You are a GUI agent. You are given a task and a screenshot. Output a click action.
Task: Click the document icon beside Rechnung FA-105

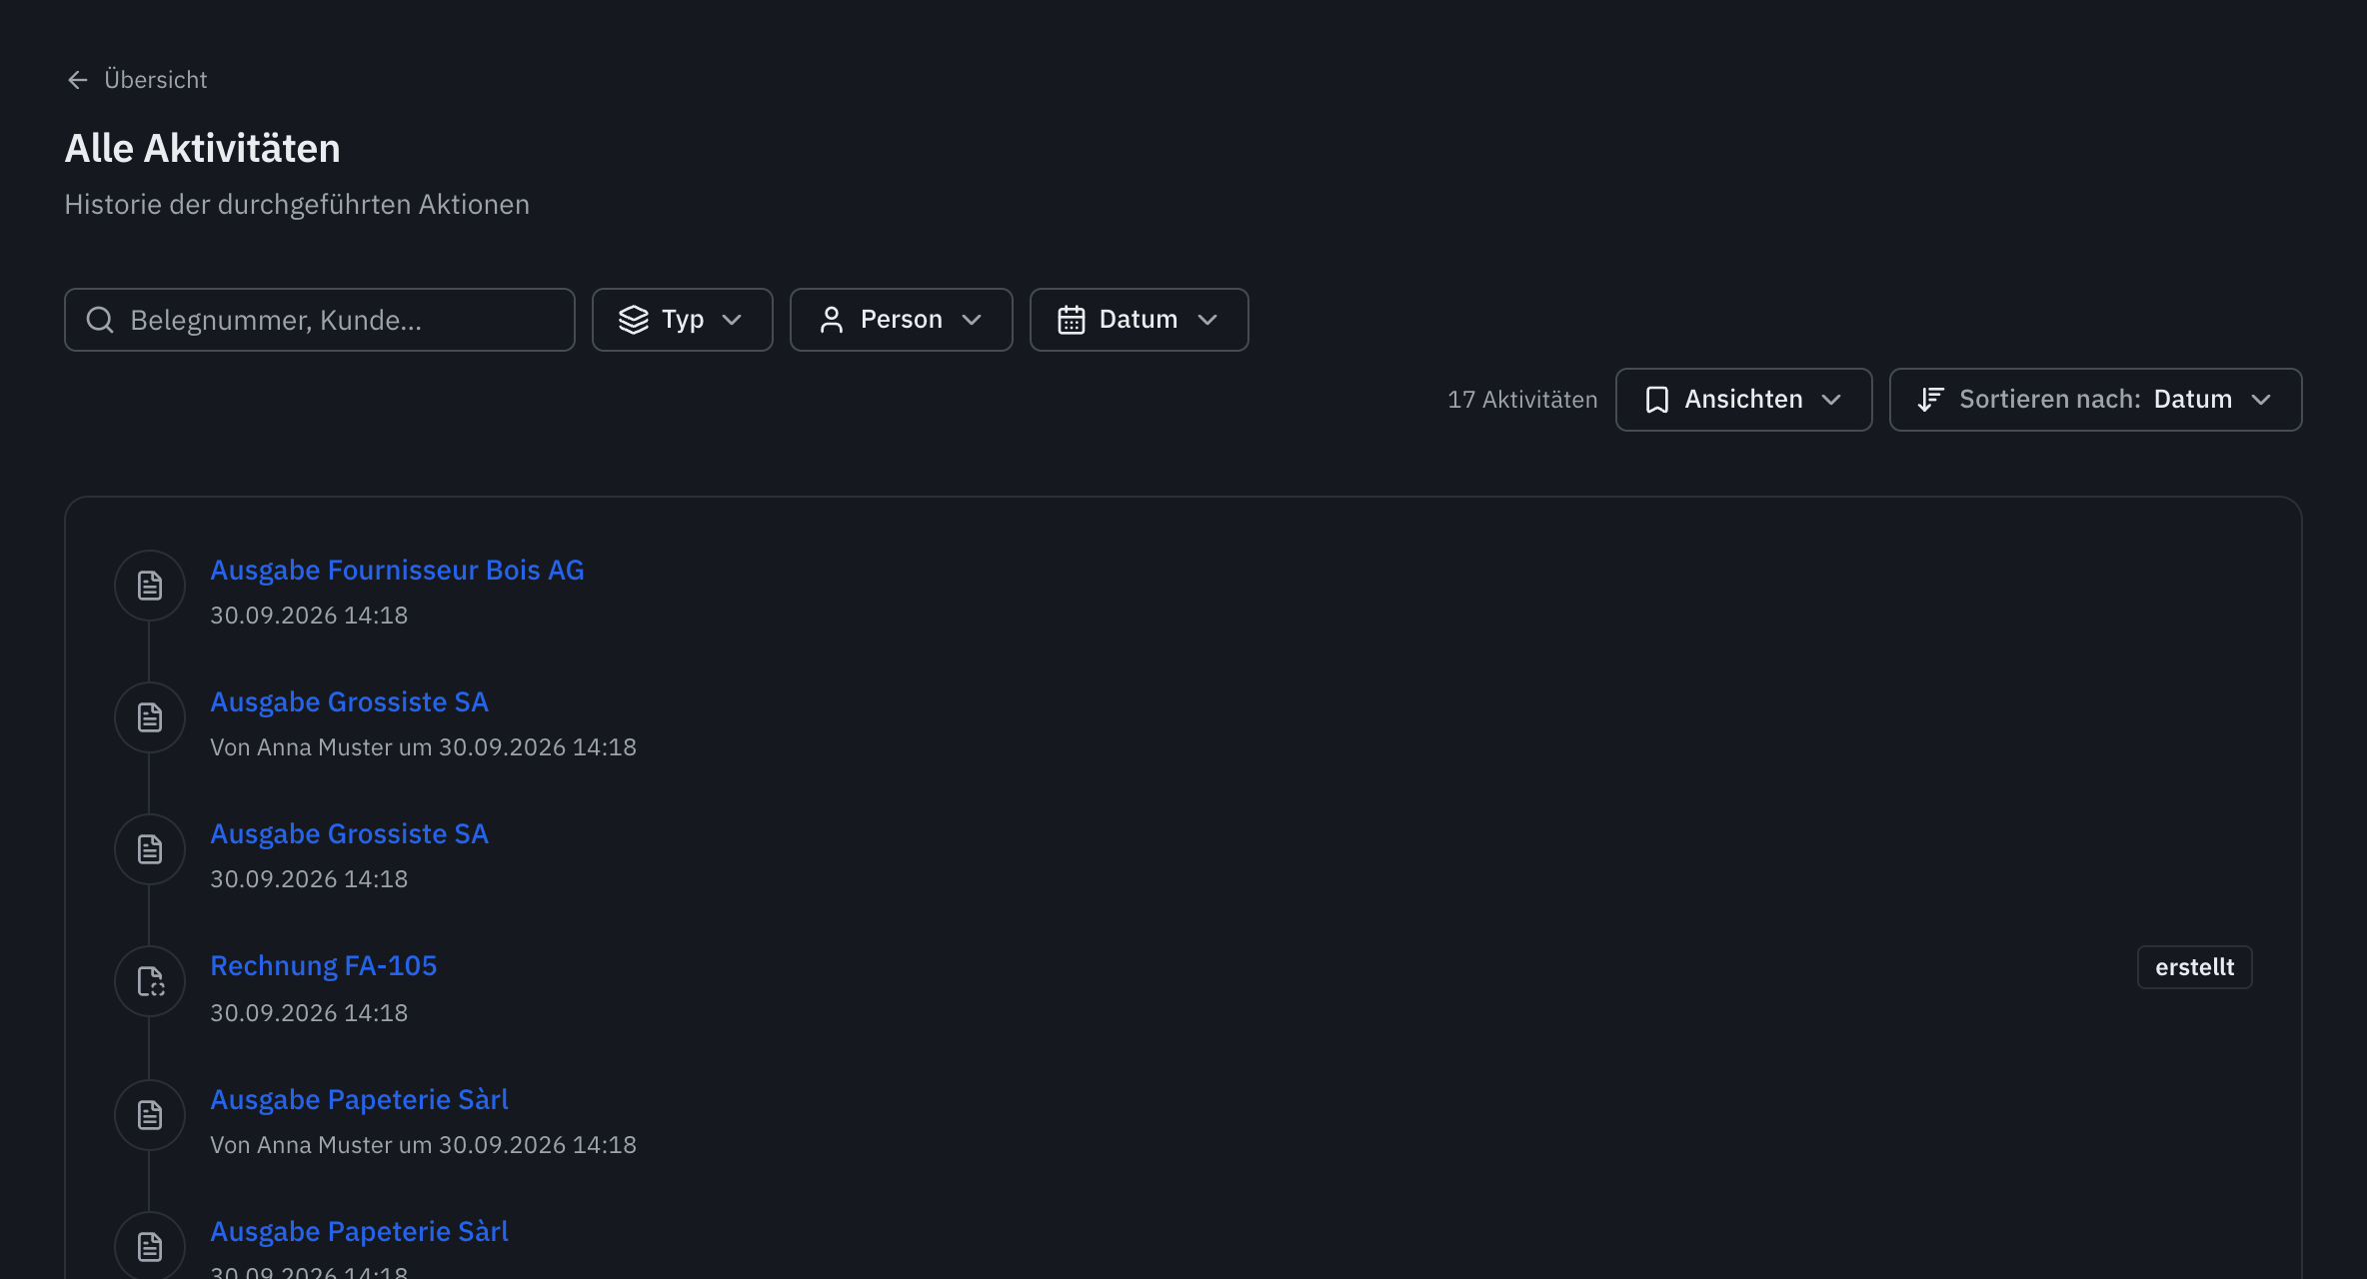150,981
